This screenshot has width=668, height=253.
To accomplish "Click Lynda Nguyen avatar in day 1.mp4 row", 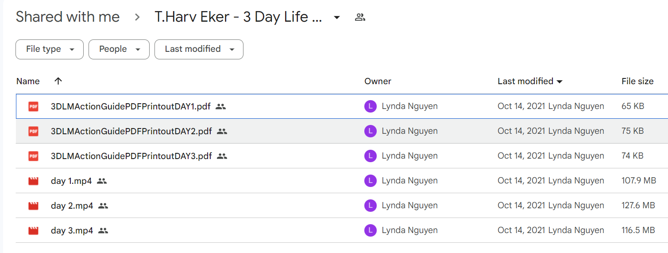I will pyautogui.click(x=370, y=181).
